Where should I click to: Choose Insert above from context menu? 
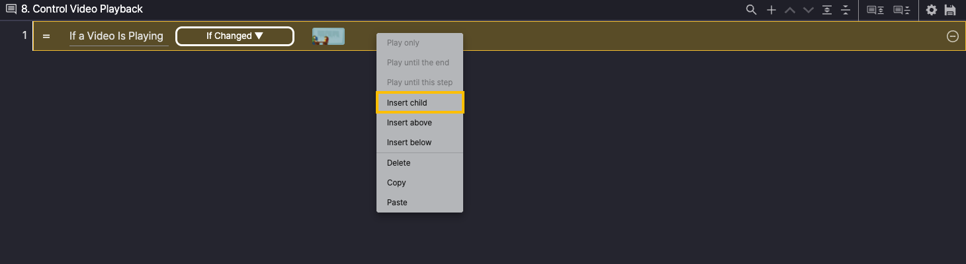click(x=419, y=123)
